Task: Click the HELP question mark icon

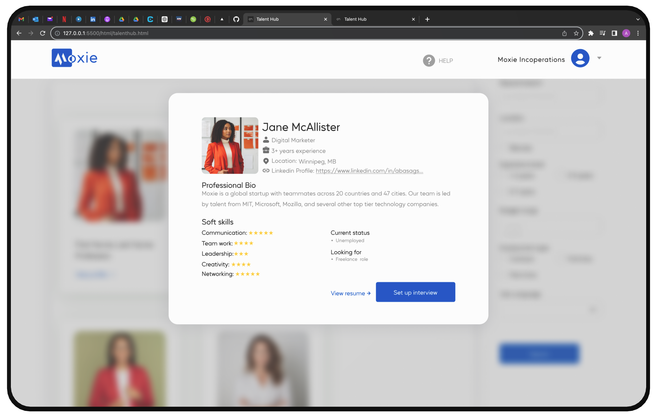Action: pyautogui.click(x=429, y=60)
